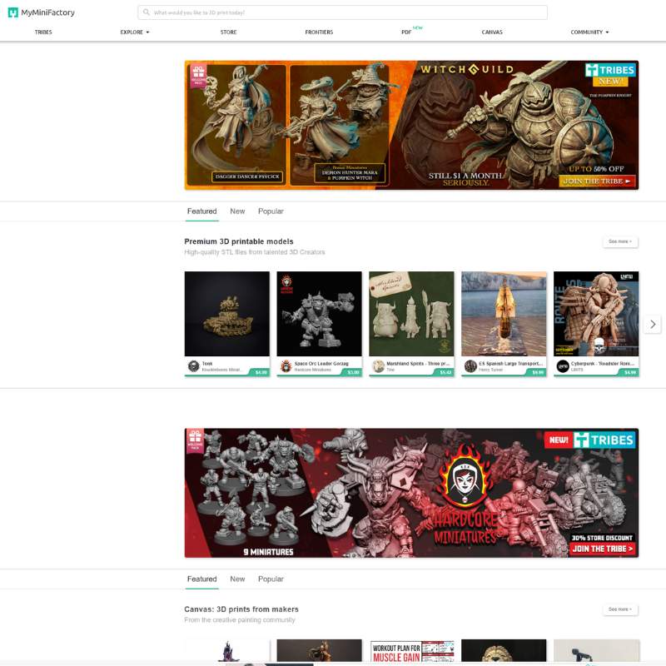Click the search magnifier icon
Image resolution: width=666 pixels, height=666 pixels.
tap(147, 12)
